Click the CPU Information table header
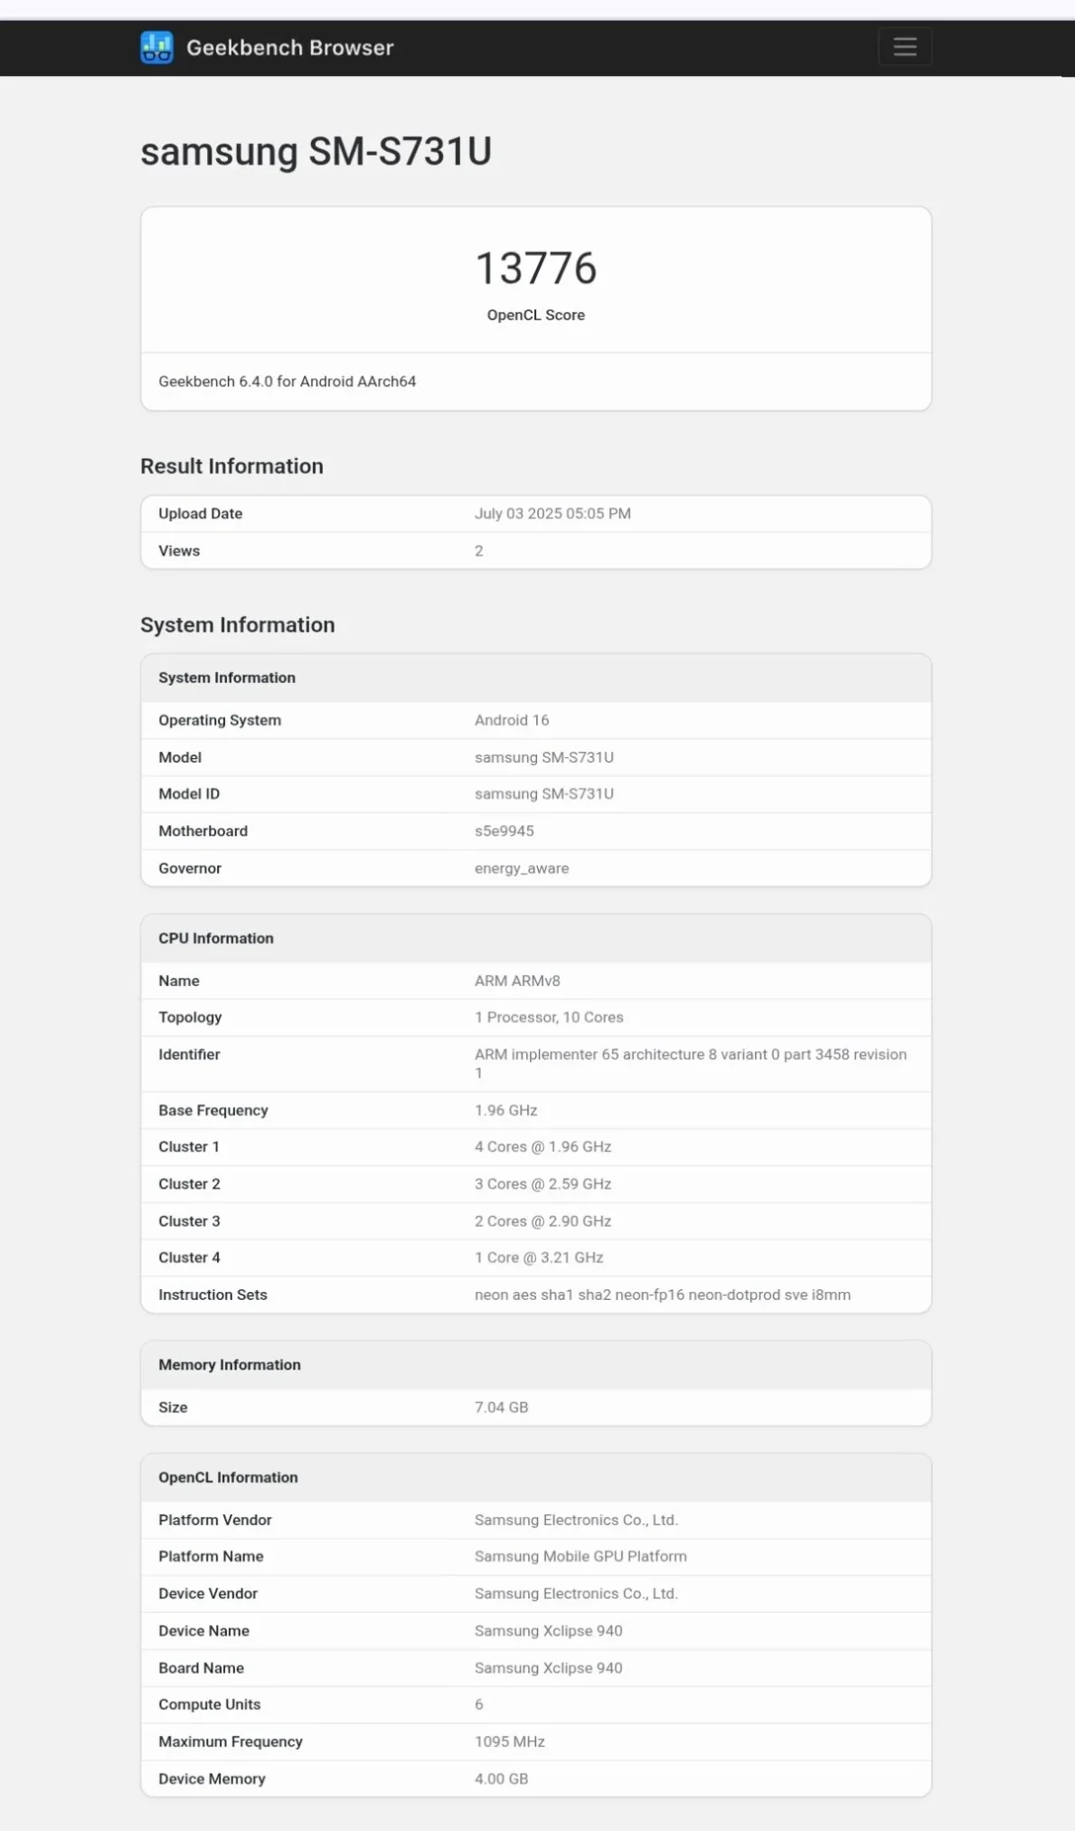The height and width of the screenshot is (1831, 1075). (x=216, y=938)
